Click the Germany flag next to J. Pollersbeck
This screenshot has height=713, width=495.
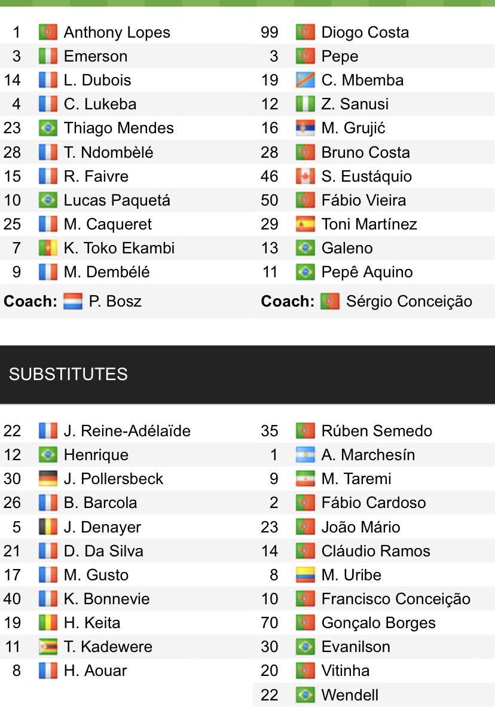(48, 479)
